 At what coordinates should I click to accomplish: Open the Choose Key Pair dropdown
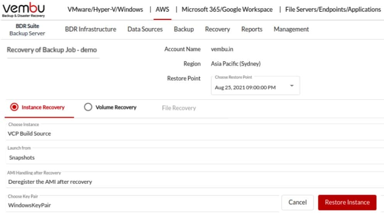pyautogui.click(x=142, y=203)
